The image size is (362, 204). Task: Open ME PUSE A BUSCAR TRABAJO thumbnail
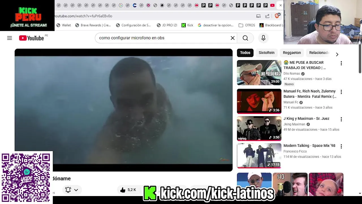click(x=259, y=73)
